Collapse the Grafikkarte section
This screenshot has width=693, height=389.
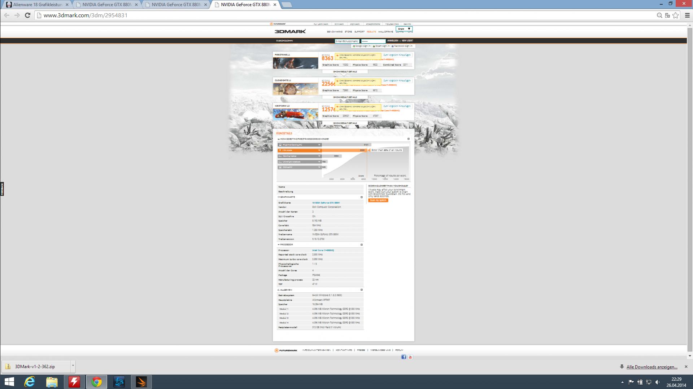(x=362, y=197)
